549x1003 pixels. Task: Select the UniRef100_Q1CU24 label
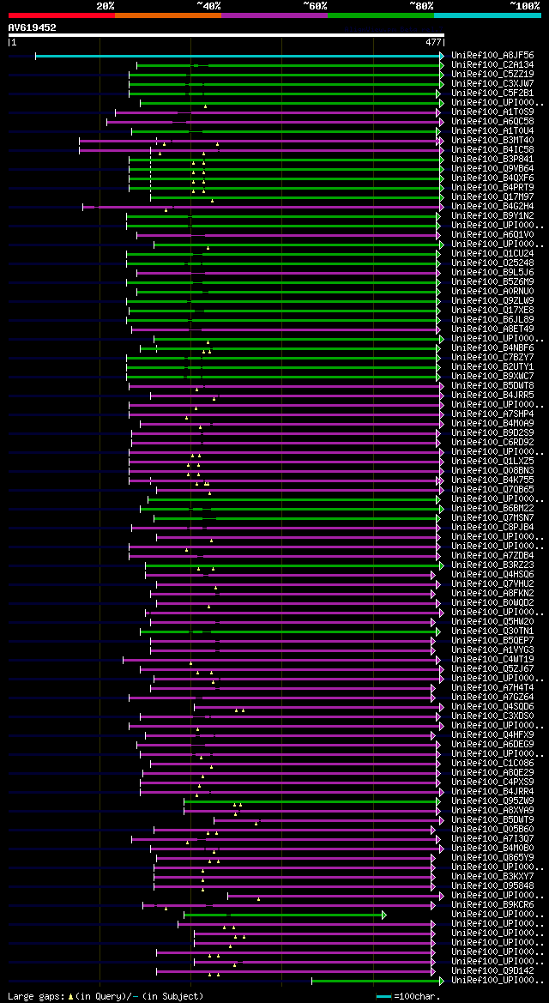(492, 254)
